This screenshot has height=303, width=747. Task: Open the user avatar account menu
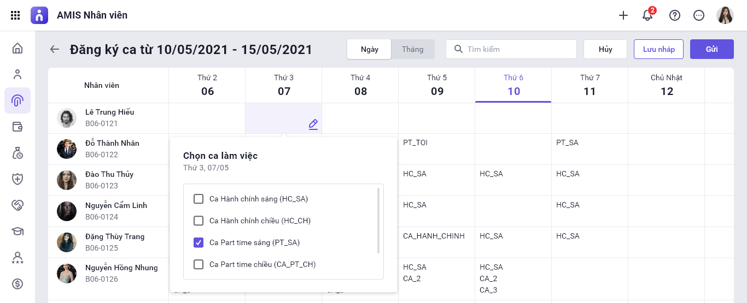(x=725, y=15)
